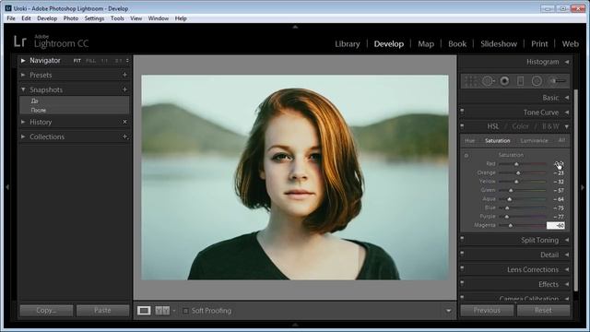Toggle Camera Calibration panel switch
This screenshot has height=332, width=590.
click(x=462, y=297)
